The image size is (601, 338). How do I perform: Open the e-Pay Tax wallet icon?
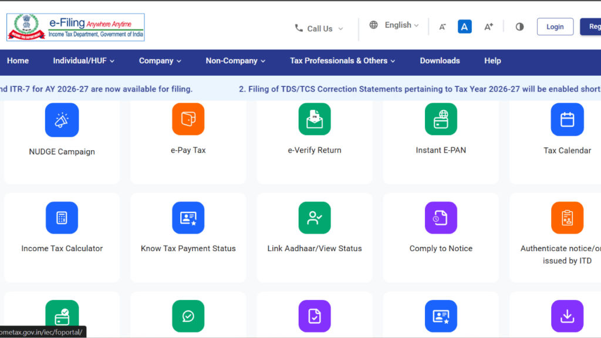pyautogui.click(x=188, y=119)
